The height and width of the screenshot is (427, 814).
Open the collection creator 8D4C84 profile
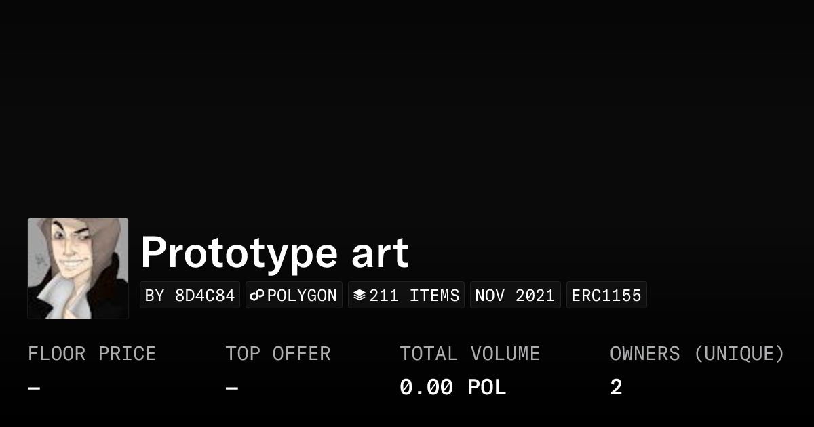(x=190, y=295)
